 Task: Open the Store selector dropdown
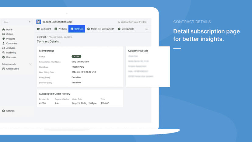[17, 22]
